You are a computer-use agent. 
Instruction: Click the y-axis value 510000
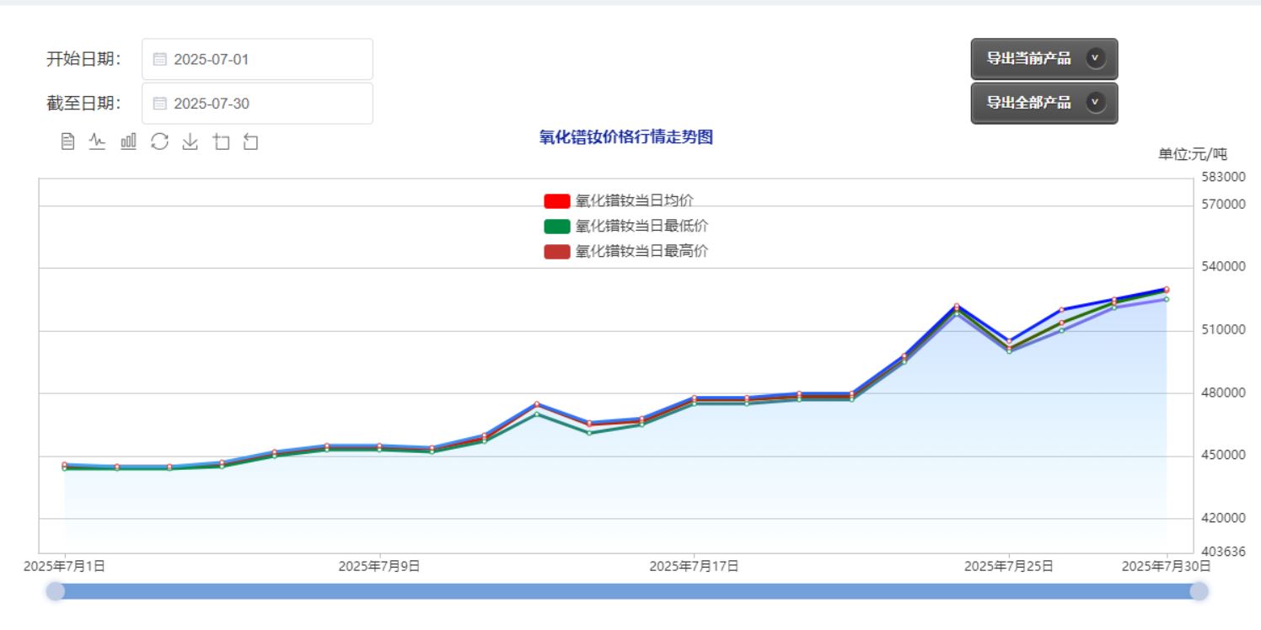(x=1223, y=329)
